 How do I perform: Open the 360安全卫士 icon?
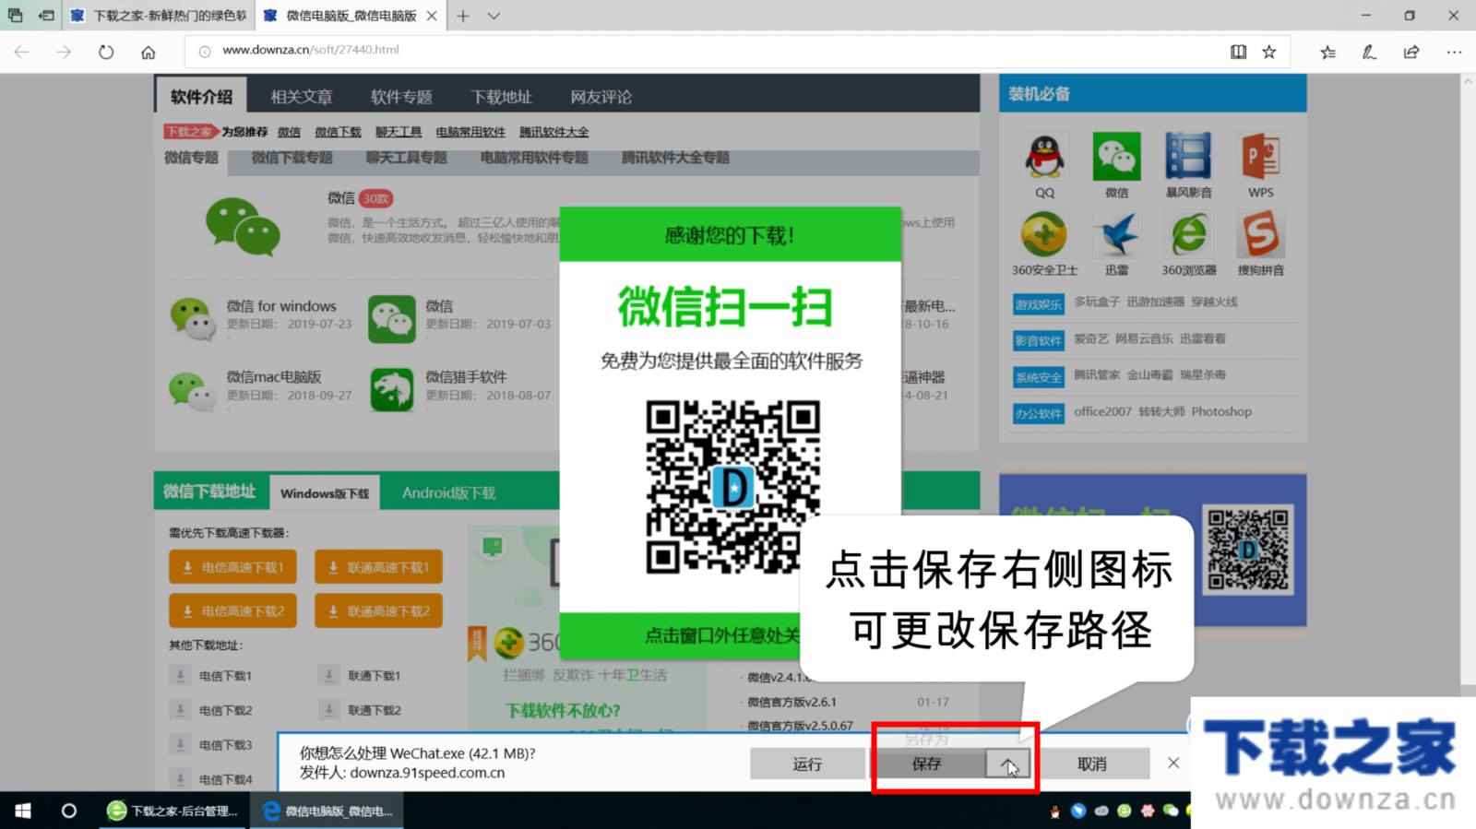(1044, 235)
